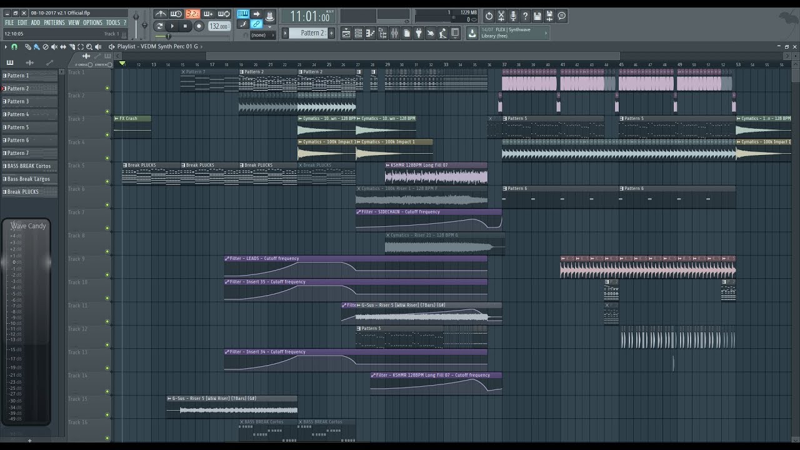The width and height of the screenshot is (800, 450).
Task: Open the ADD menu
Action: tap(35, 22)
